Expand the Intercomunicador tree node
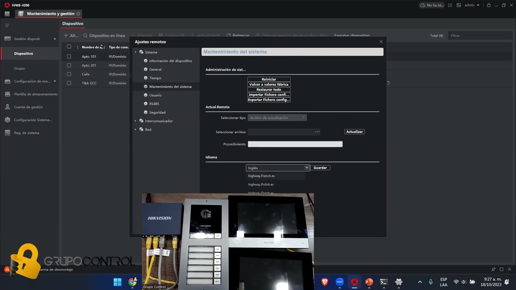Image resolution: width=516 pixels, height=290 pixels. (x=135, y=121)
